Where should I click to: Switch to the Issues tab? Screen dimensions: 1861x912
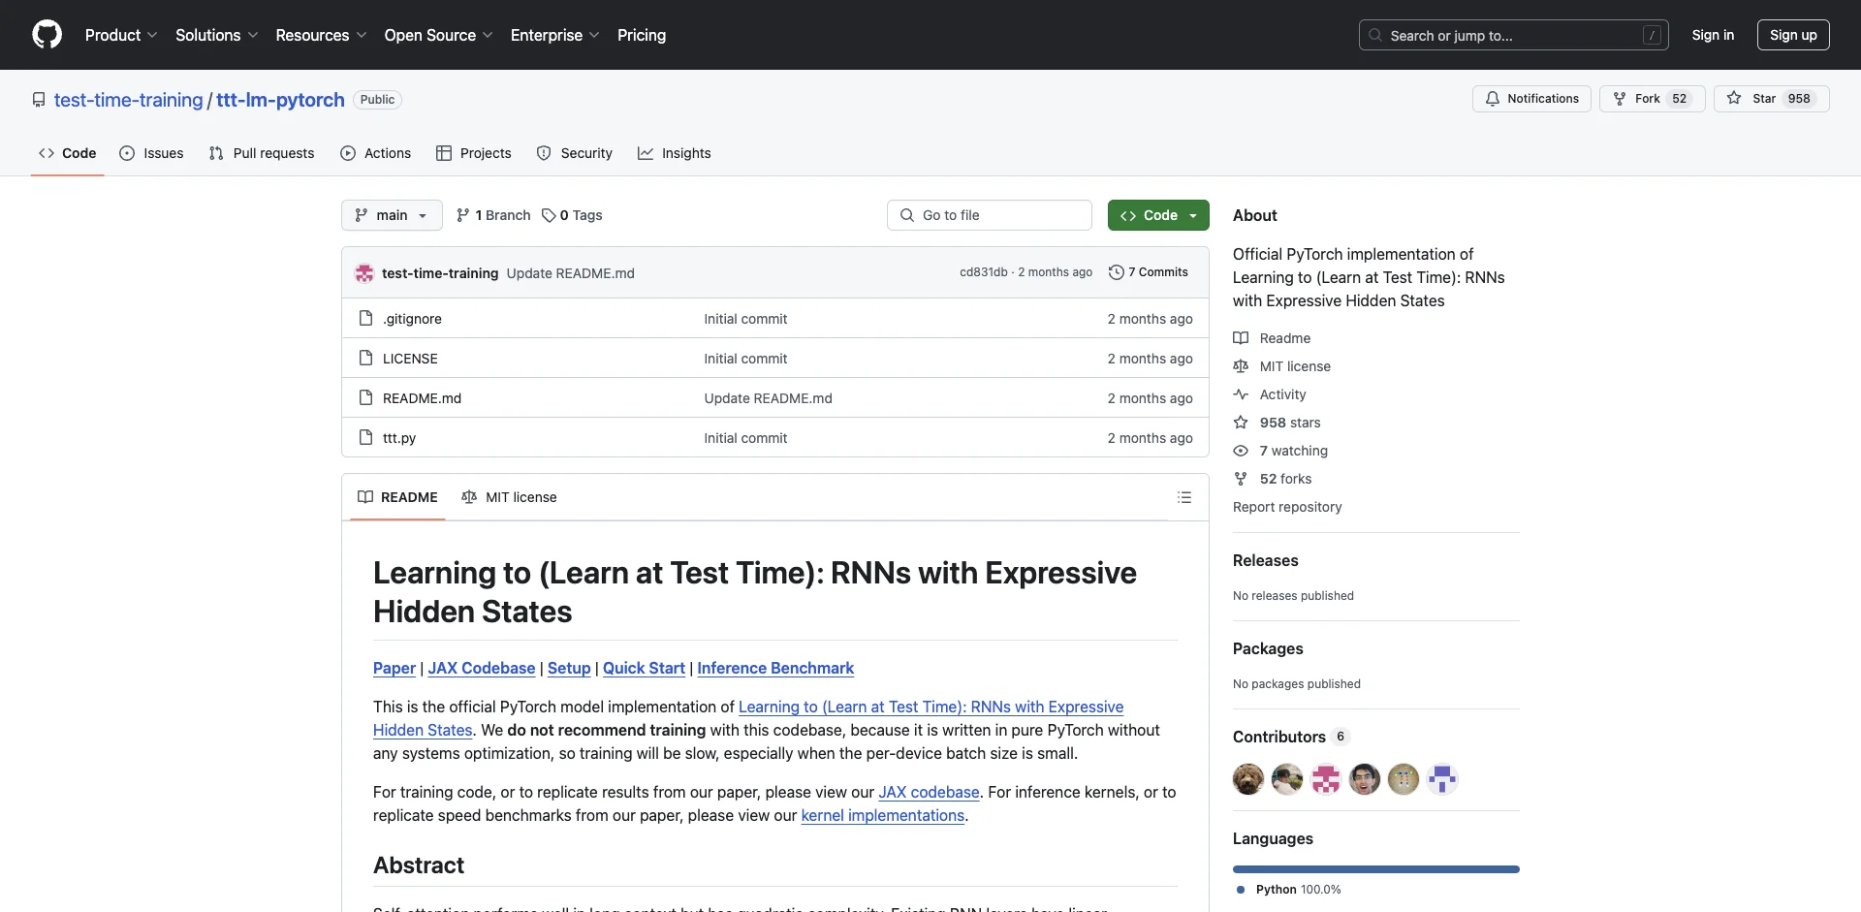151,153
